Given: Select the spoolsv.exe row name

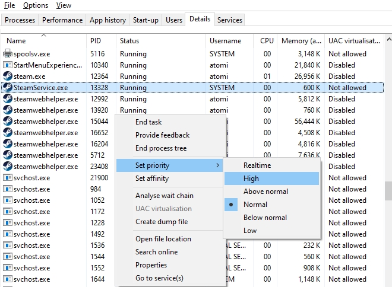Looking at the screenshot, I should (x=31, y=54).
